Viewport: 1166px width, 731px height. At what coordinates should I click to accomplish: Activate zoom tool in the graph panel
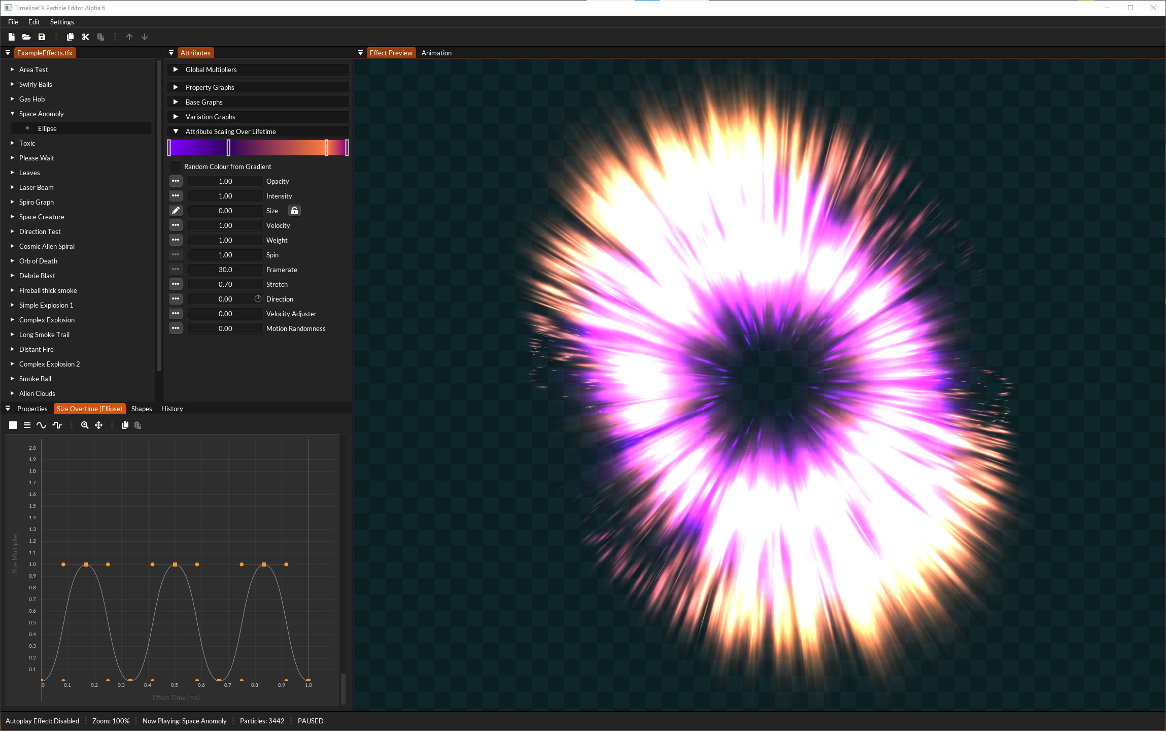[x=85, y=425]
